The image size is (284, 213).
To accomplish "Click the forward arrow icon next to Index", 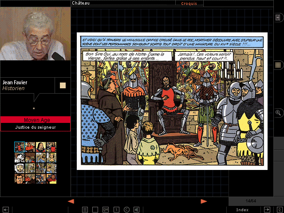I will [267, 209].
